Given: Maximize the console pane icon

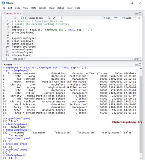Looking at the screenshot, I should pos(140,64).
